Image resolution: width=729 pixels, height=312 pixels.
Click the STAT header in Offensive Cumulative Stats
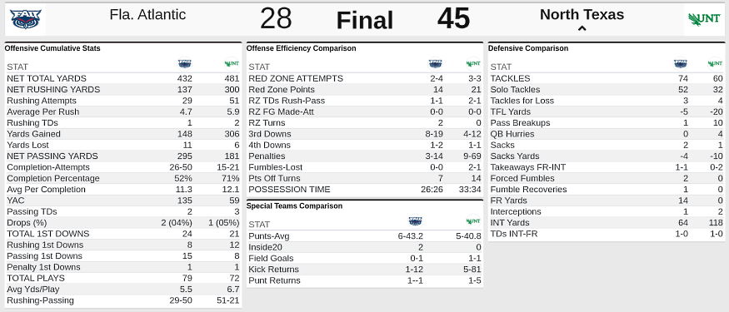click(x=17, y=67)
